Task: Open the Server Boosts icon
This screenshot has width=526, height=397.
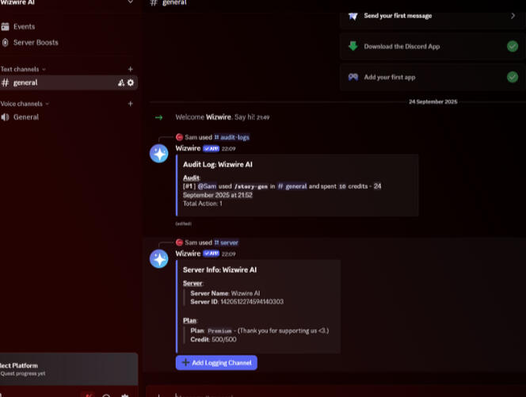Action: coord(5,43)
